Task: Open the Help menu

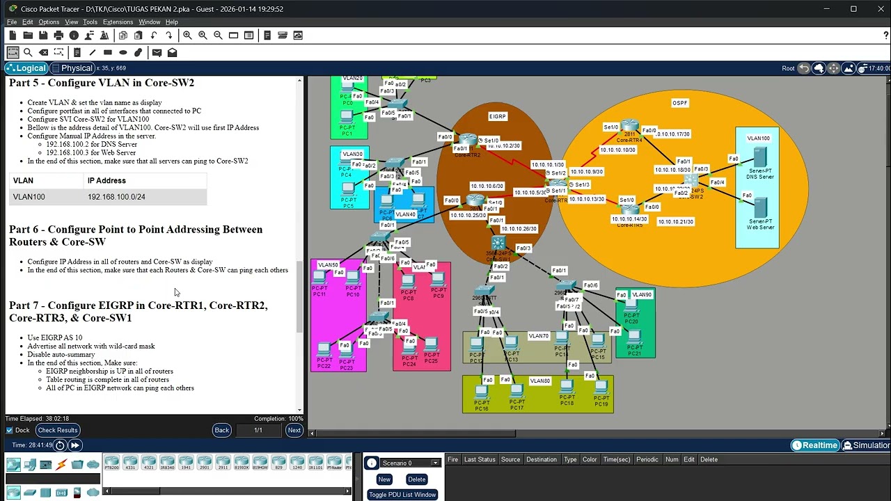Action: [x=171, y=22]
